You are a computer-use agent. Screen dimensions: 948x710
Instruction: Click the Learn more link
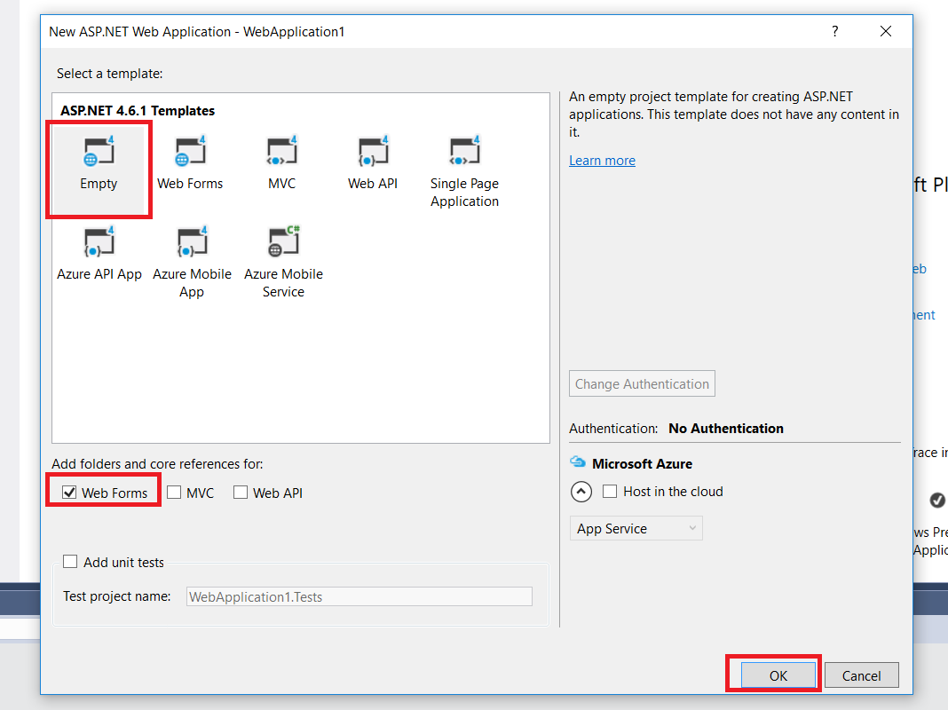tap(602, 161)
